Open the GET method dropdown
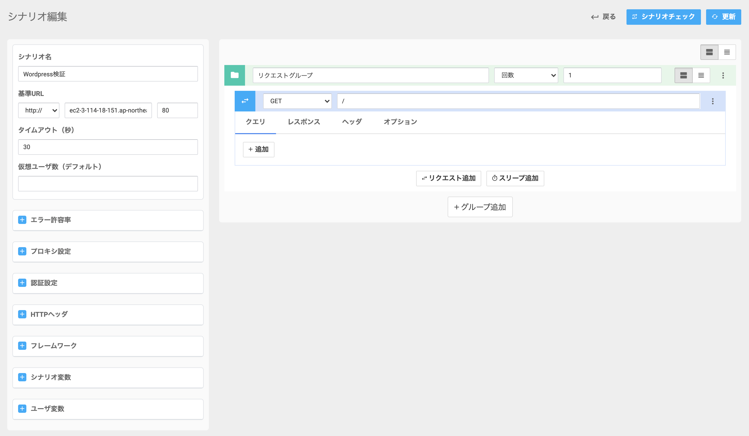 point(297,101)
